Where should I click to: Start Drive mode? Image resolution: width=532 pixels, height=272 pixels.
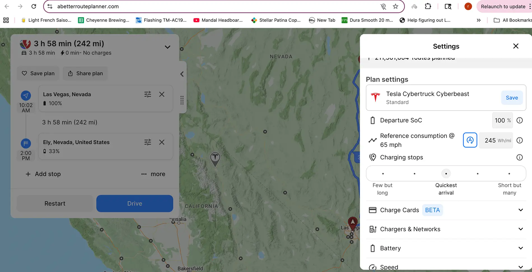(135, 204)
